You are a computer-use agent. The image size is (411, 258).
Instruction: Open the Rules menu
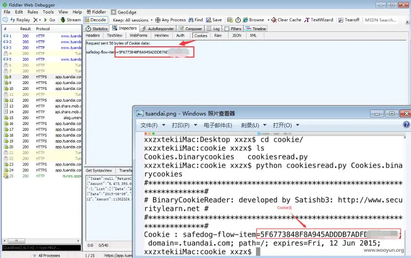click(33, 12)
